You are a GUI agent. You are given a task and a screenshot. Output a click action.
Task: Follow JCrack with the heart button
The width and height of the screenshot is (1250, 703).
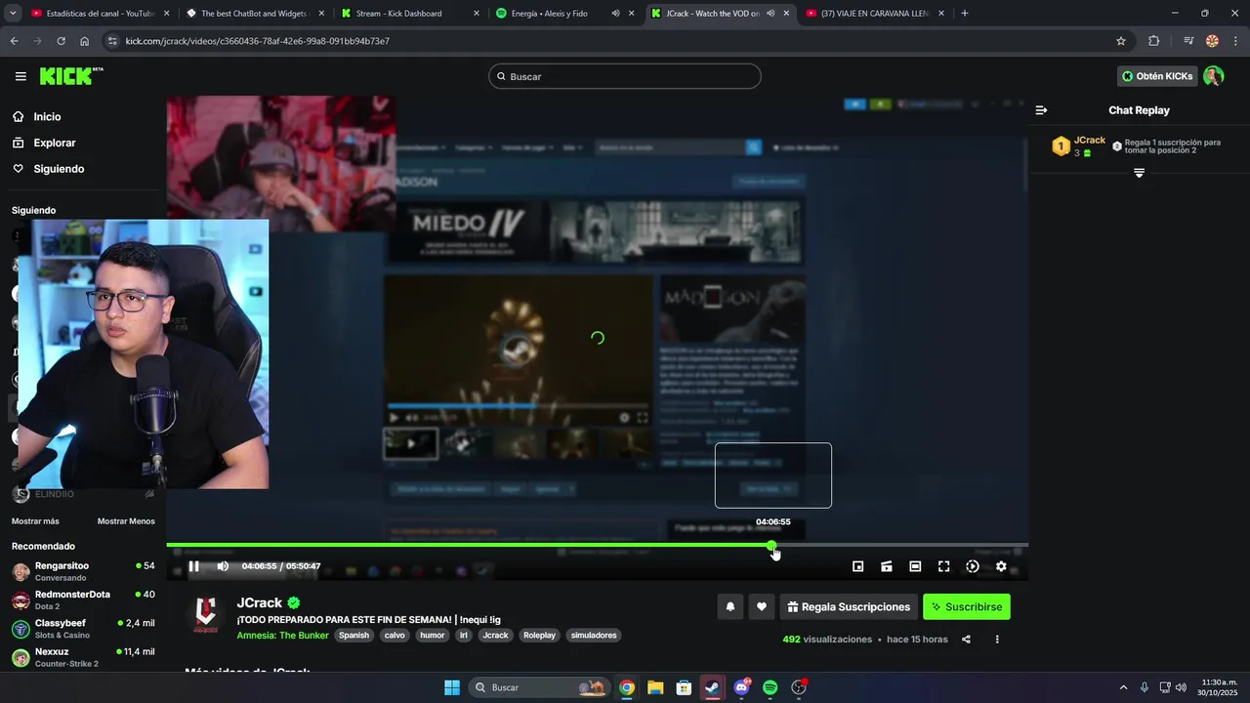[x=762, y=606]
